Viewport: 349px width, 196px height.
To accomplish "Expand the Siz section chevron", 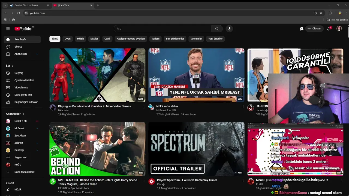I will point(13,66).
